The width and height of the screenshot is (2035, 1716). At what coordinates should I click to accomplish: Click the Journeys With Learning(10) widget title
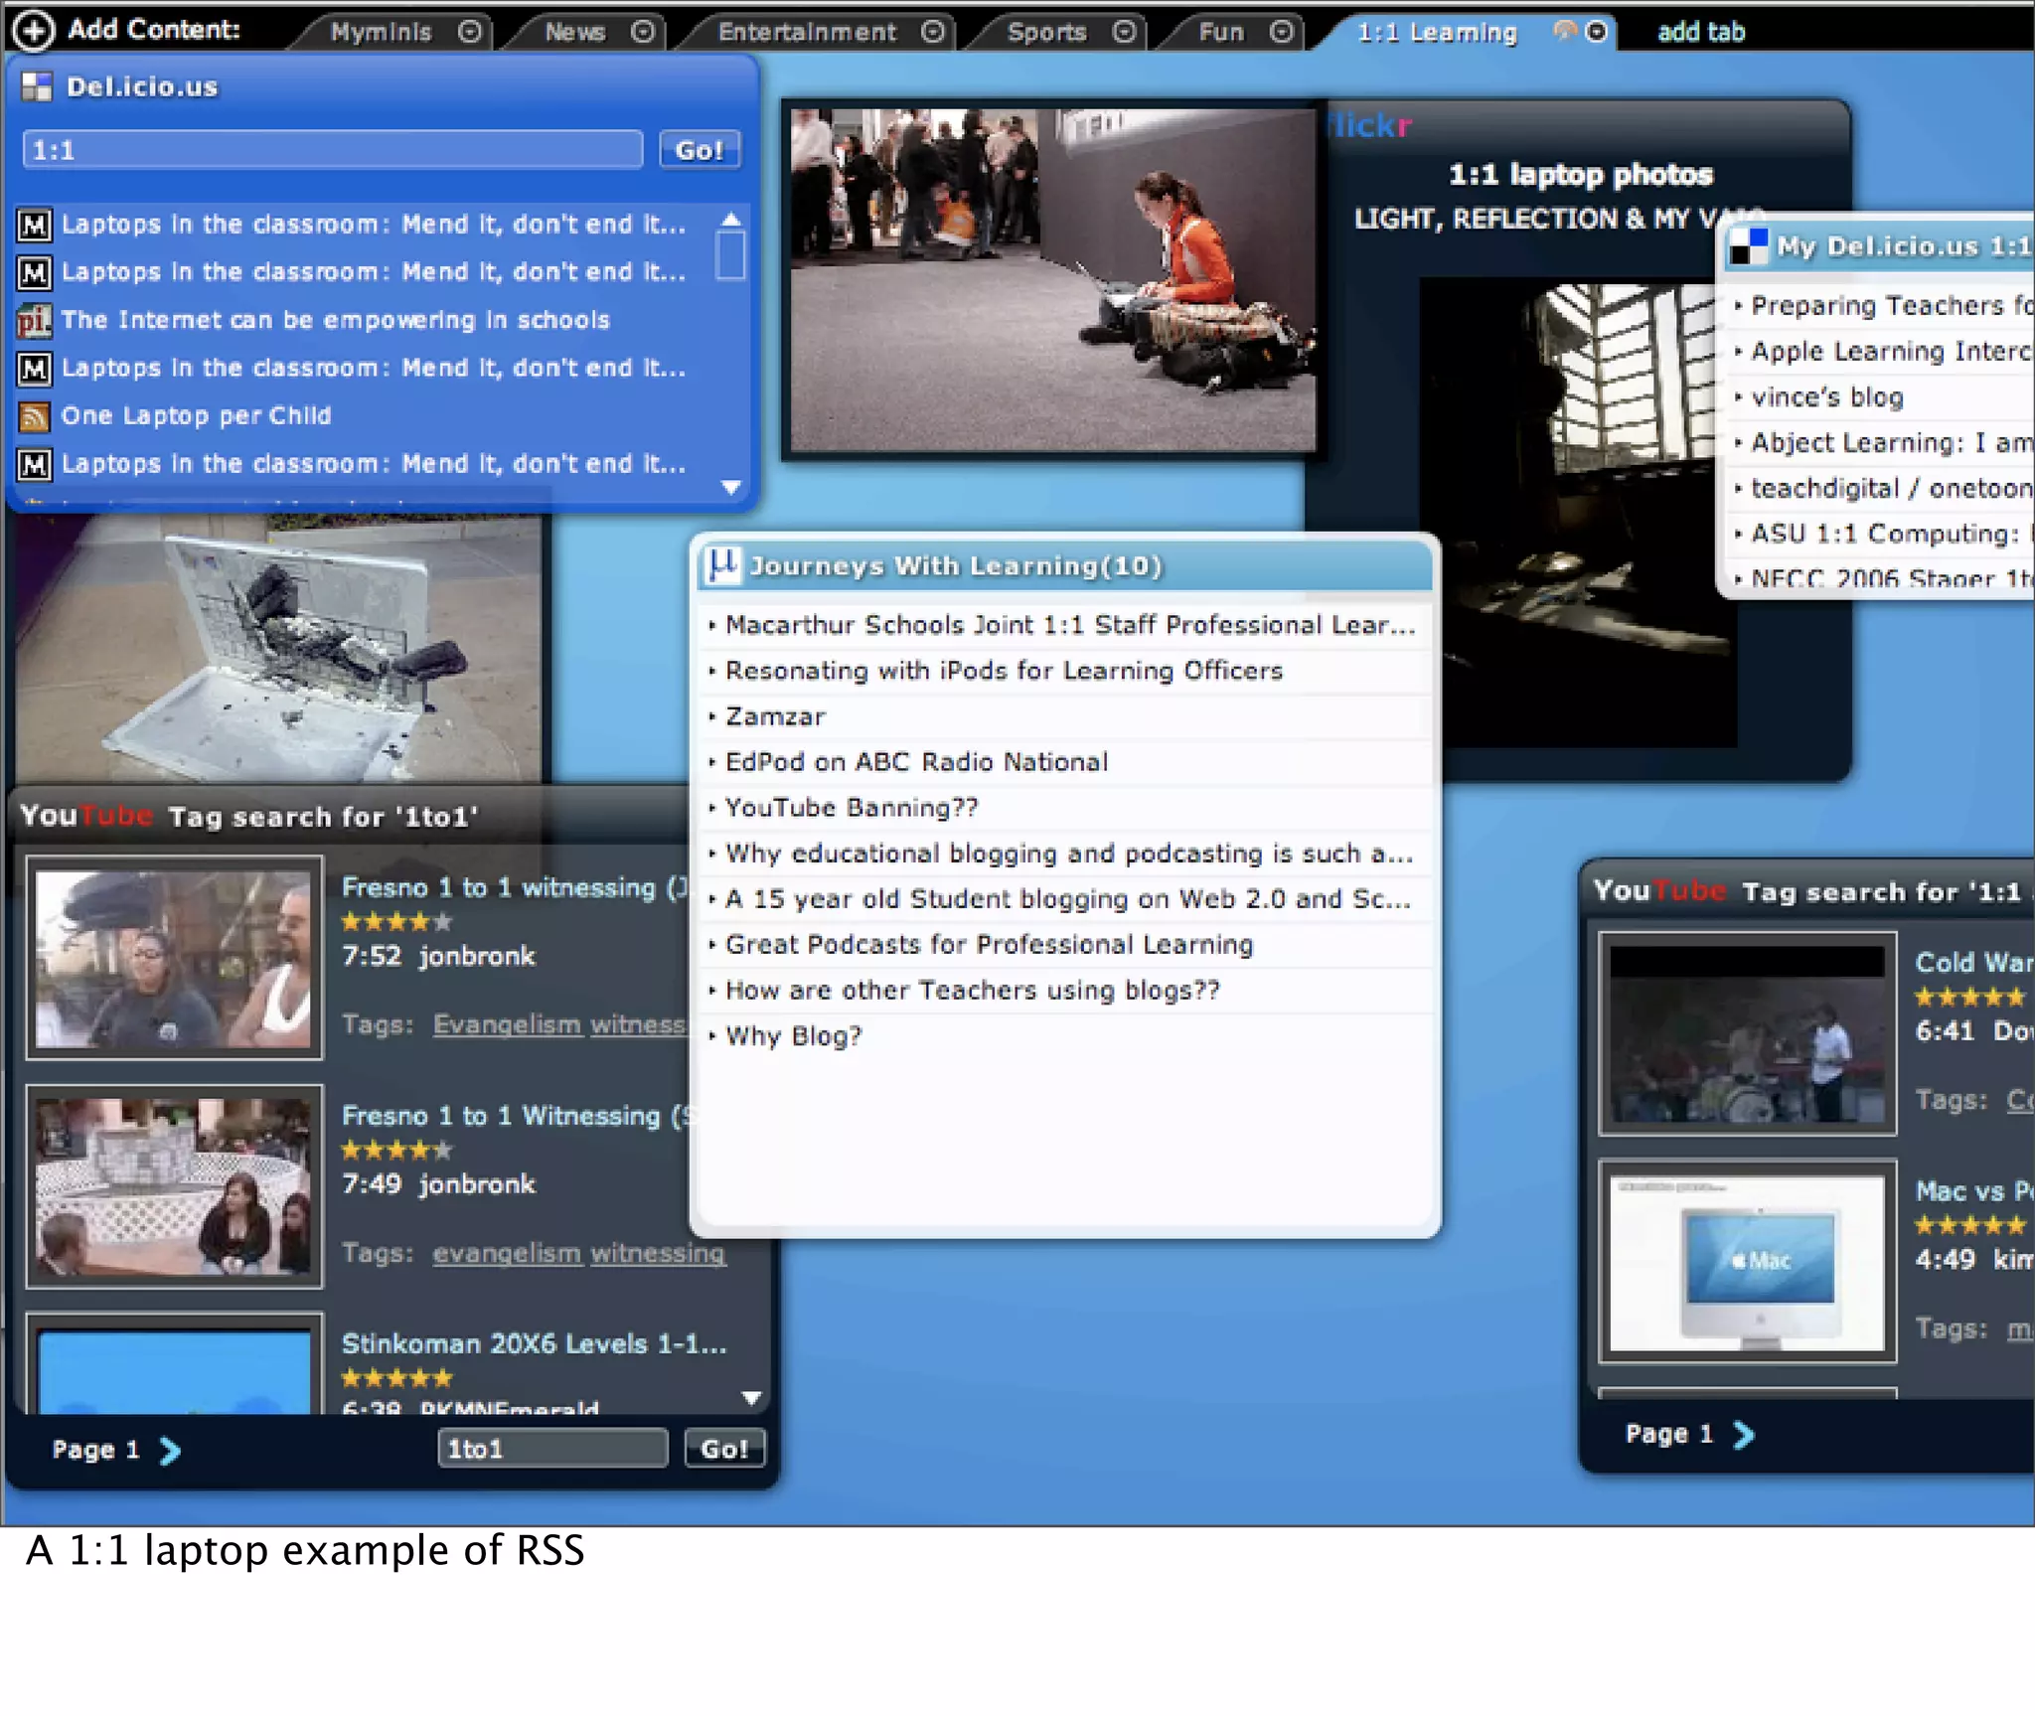(955, 565)
